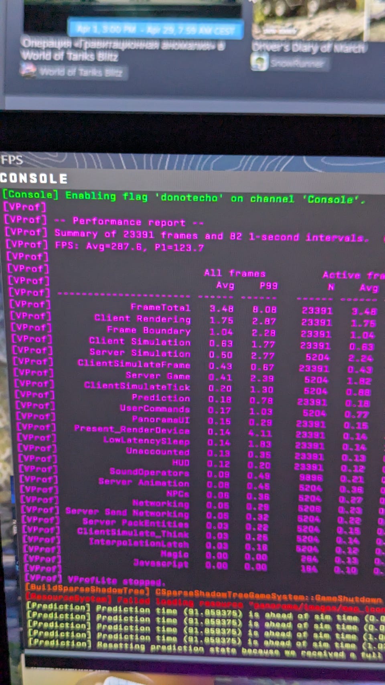Click the Client Rendering P99 value 2.87
Screen dimensions: 385x685
(263, 321)
